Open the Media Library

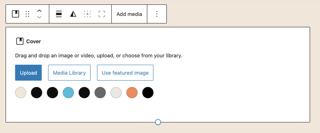tap(69, 73)
